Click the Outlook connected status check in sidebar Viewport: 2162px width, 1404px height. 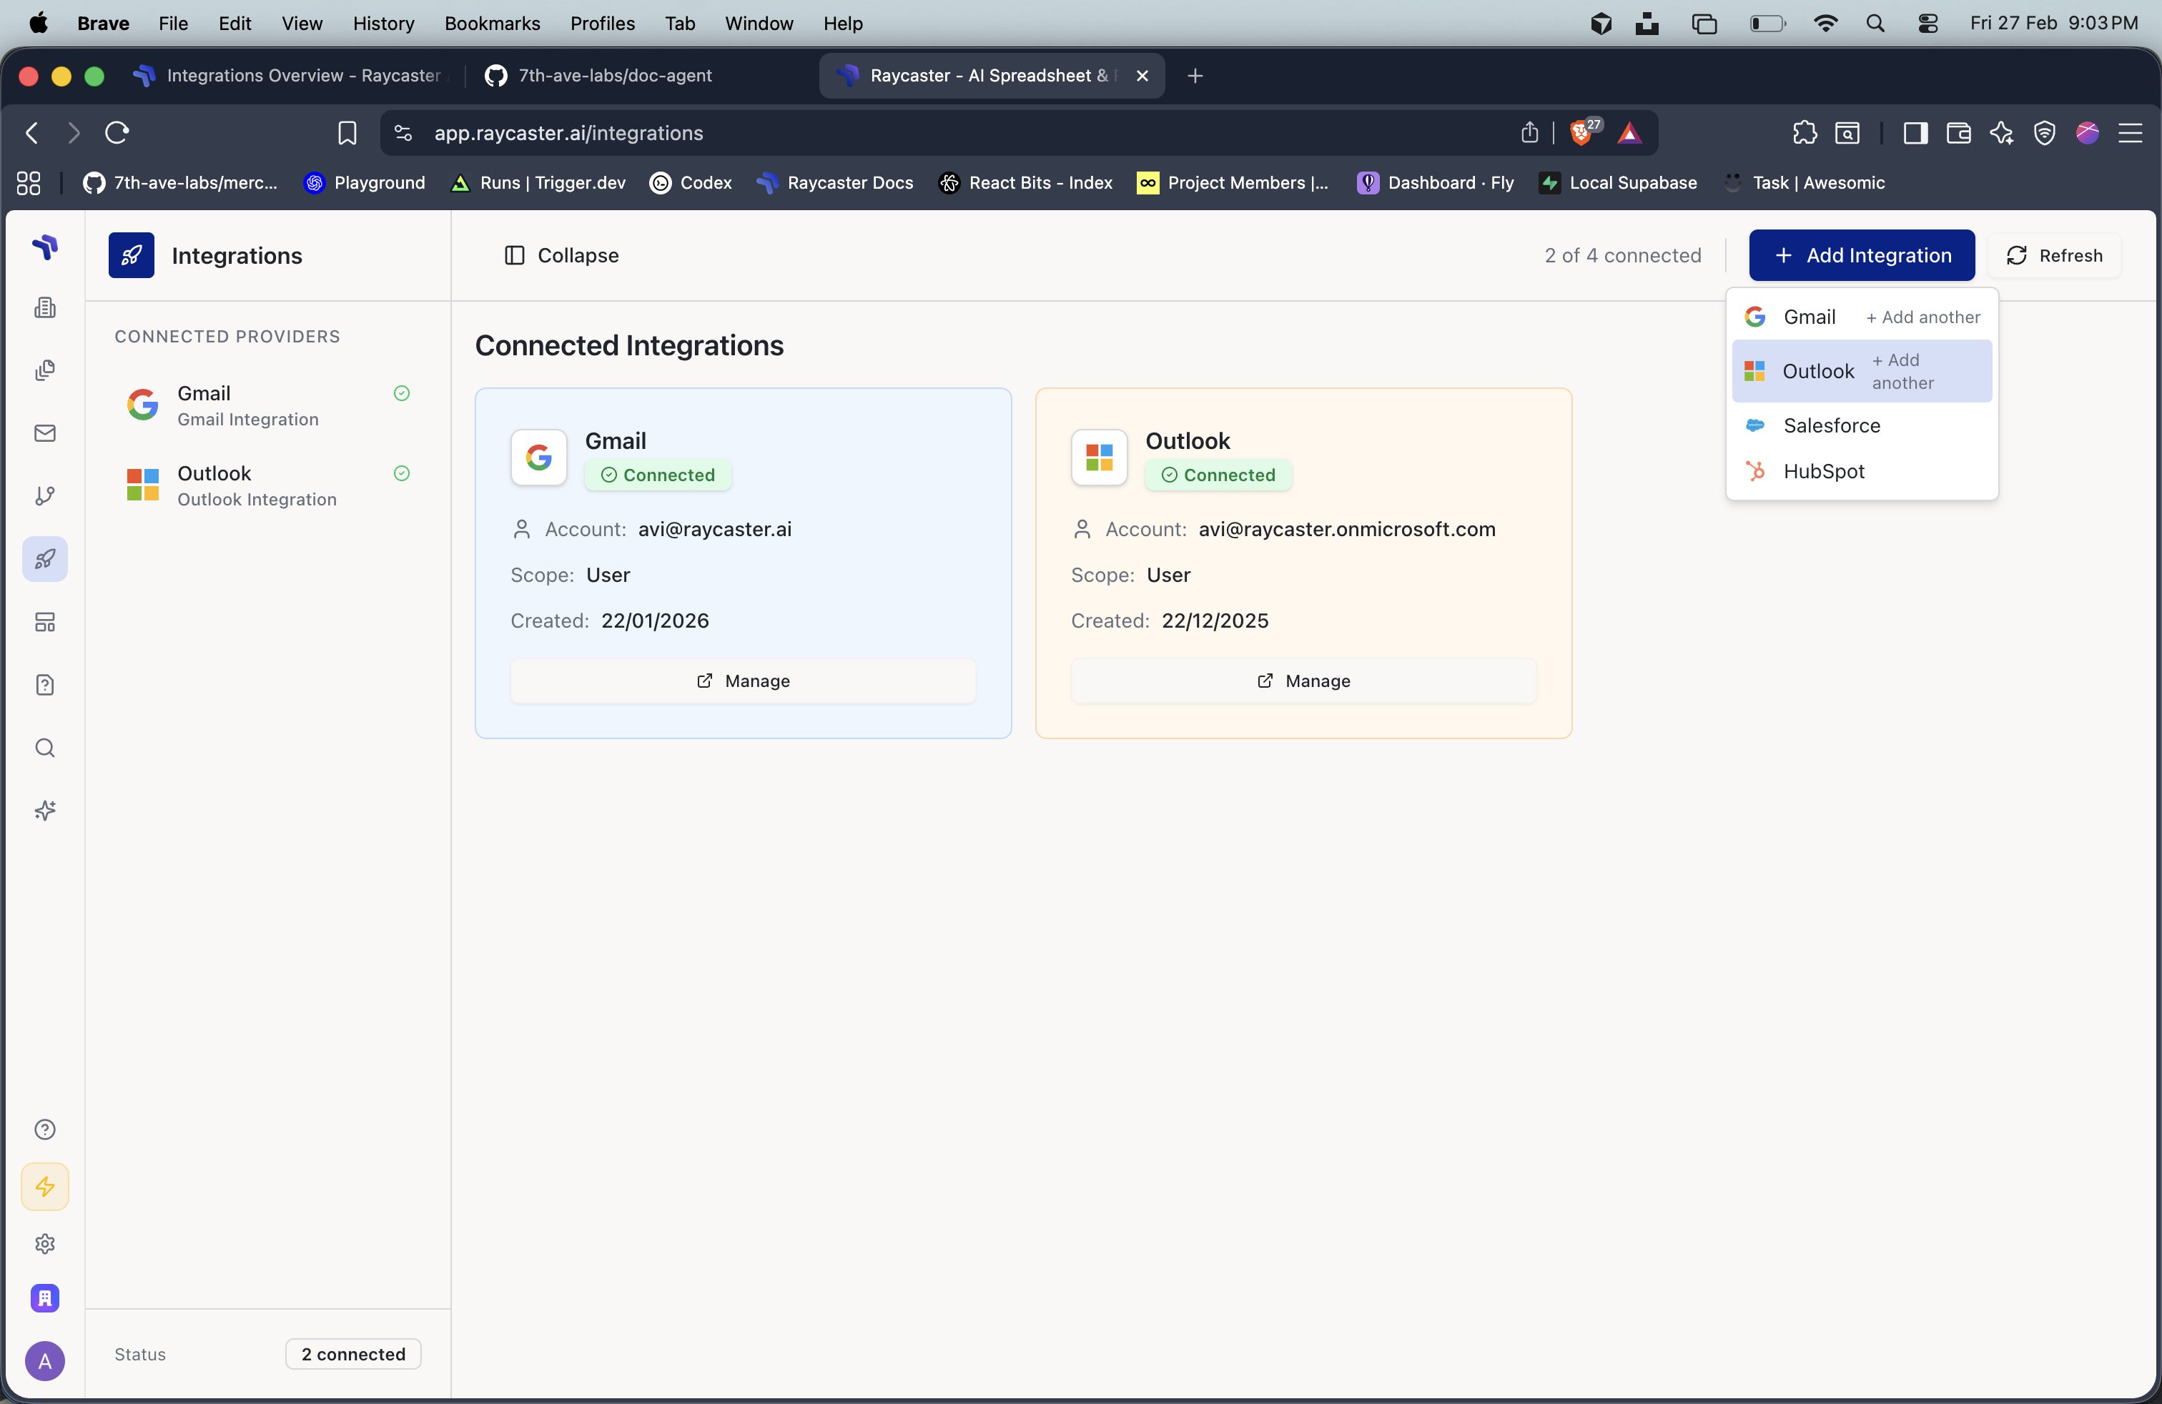tap(402, 473)
